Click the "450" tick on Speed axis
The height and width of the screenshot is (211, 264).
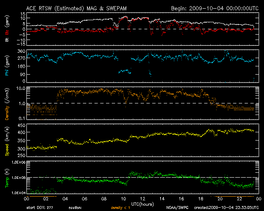(21, 125)
